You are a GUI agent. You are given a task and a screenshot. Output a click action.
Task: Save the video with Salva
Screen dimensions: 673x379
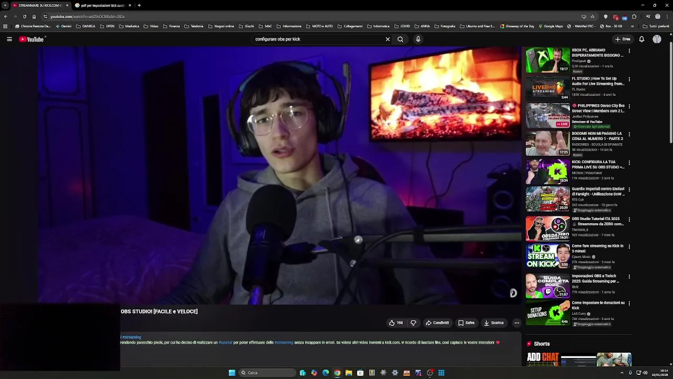point(466,323)
